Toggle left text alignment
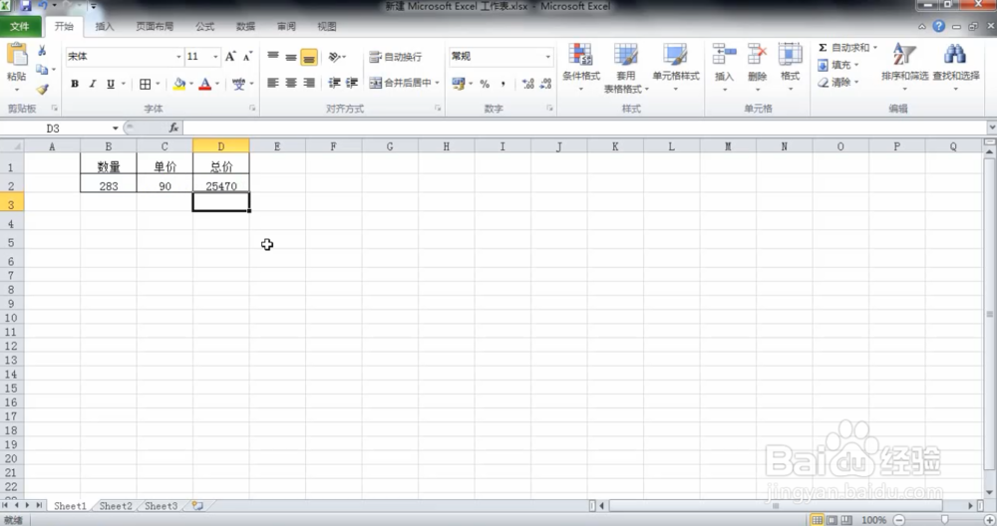The height and width of the screenshot is (526, 997). [273, 83]
